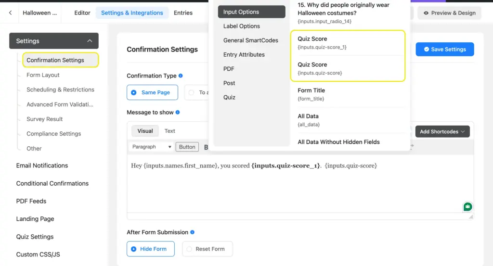Open Conditional Confirmations section
The height and width of the screenshot is (266, 493).
click(x=52, y=183)
